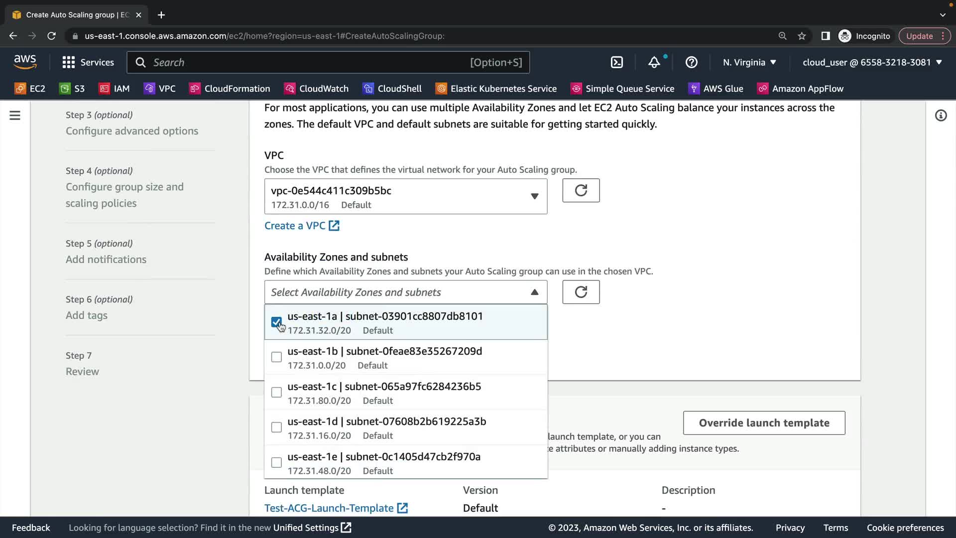Open the N. Virginia region selector
The image size is (956, 538).
click(x=749, y=62)
